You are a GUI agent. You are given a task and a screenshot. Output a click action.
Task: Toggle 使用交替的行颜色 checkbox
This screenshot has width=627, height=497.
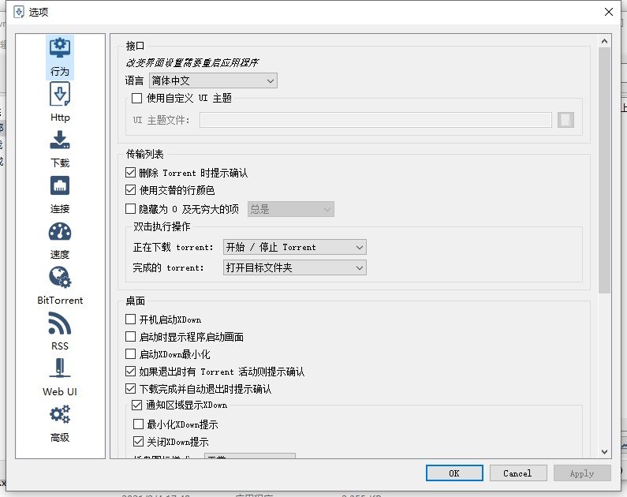click(x=130, y=190)
